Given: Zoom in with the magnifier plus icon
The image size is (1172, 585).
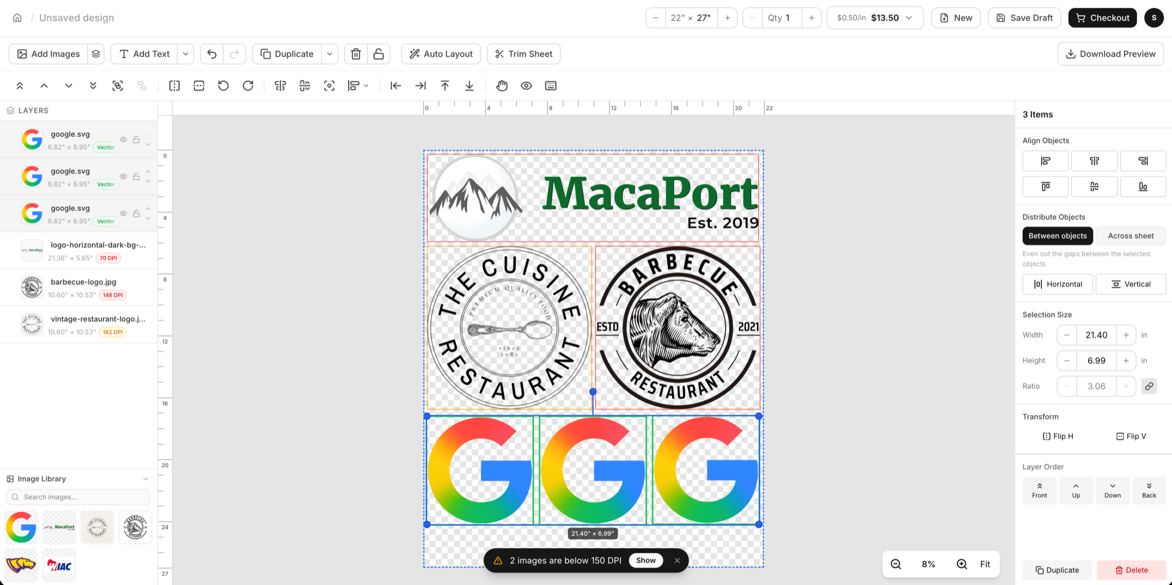Looking at the screenshot, I should pyautogui.click(x=962, y=564).
